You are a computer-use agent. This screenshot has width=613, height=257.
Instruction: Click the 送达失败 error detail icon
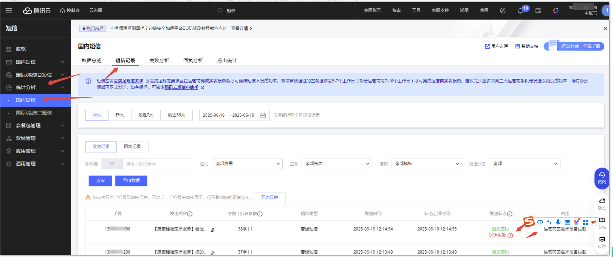(510, 235)
